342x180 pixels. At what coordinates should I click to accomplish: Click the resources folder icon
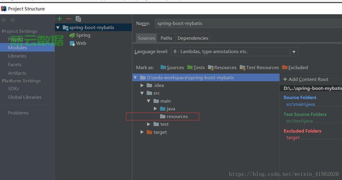click(x=163, y=116)
